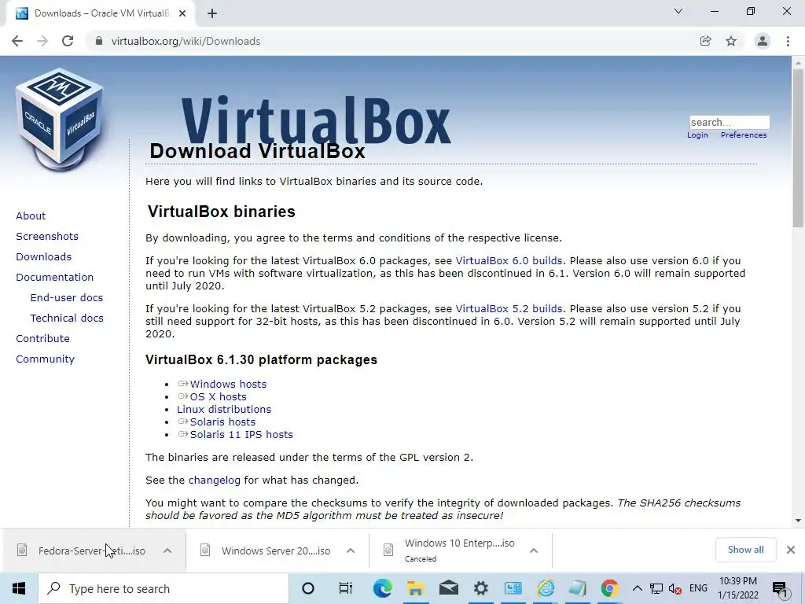The image size is (805, 604).
Task: Follow the VirtualBox 5.2 builds link
Action: (509, 308)
